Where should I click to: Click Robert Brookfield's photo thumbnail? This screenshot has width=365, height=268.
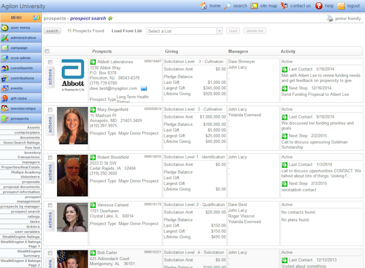pyautogui.click(x=72, y=176)
